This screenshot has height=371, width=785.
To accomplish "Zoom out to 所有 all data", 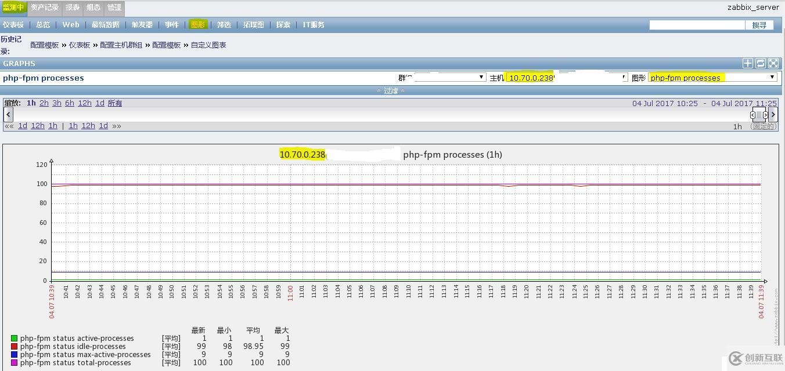I will pos(114,103).
